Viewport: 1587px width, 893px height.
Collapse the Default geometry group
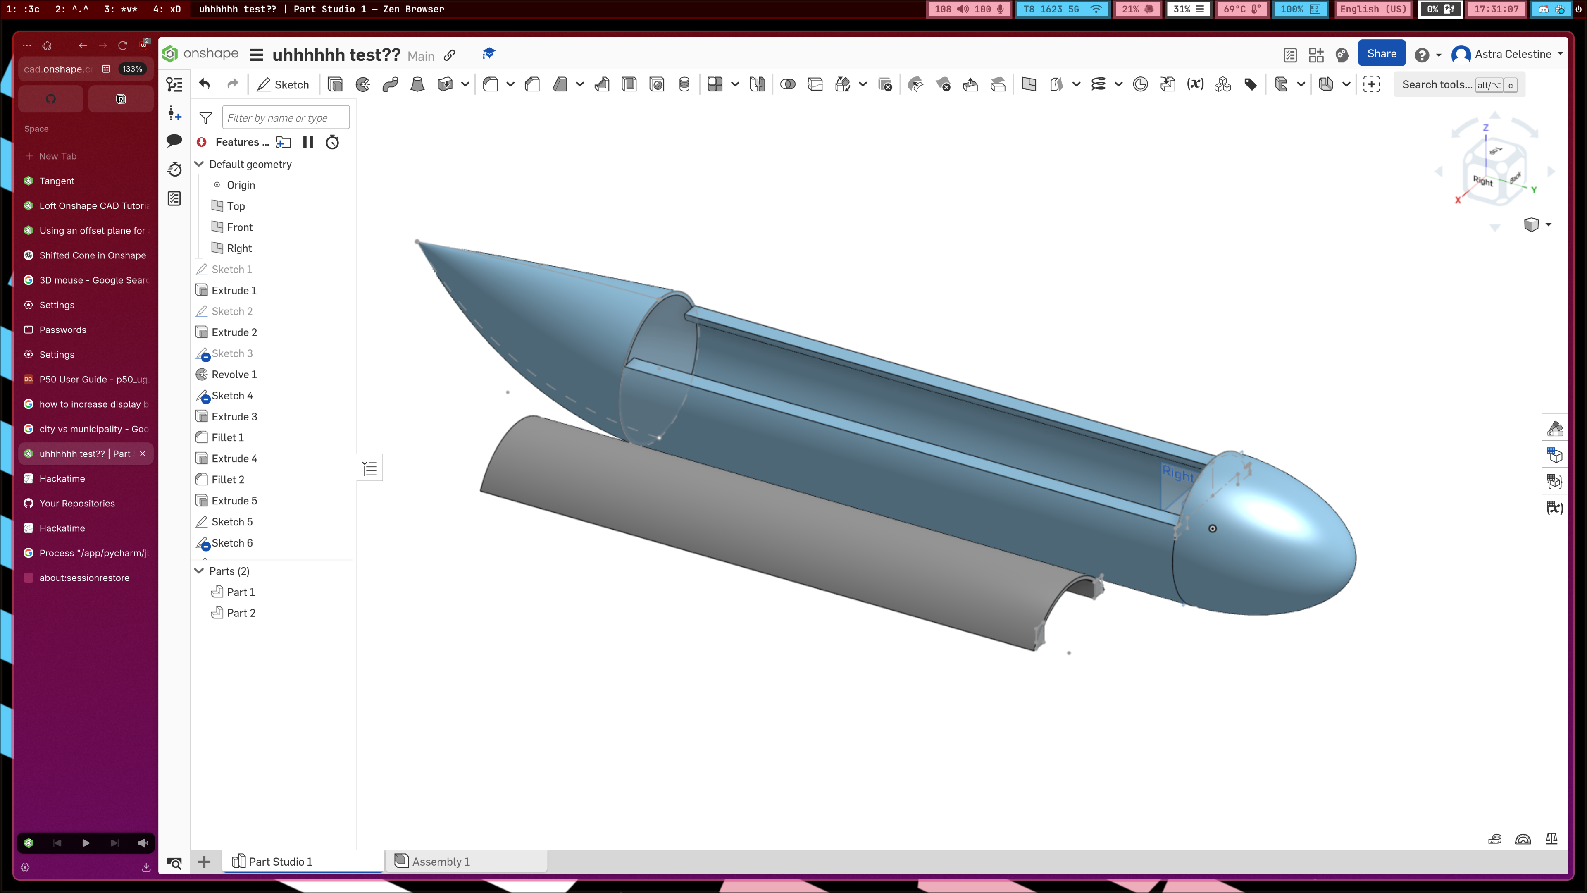200,164
